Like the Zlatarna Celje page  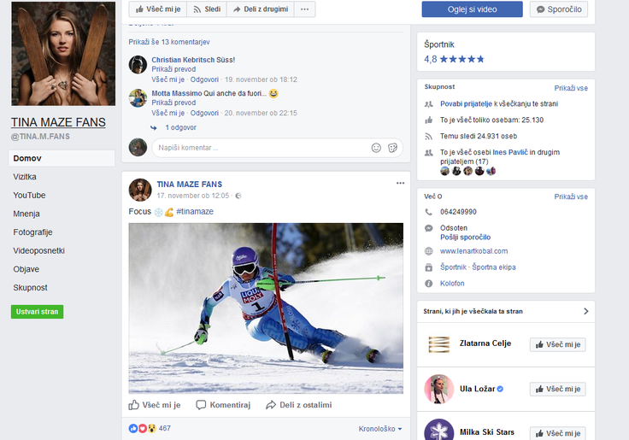[x=557, y=344]
